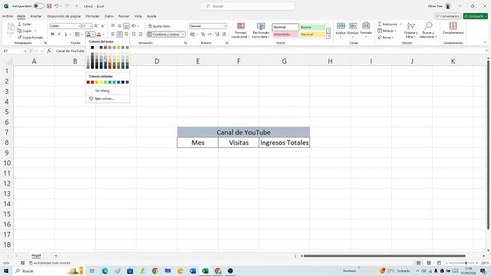This screenshot has height=276, width=491.
Task: Toggle the bottom vertical alignment button
Action: [x=126, y=26]
